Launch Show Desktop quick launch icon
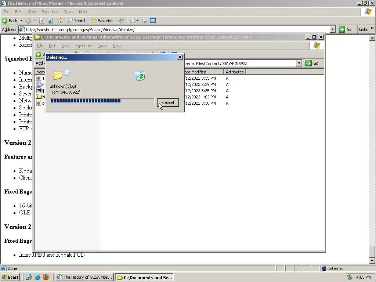 pyautogui.click(x=29, y=277)
